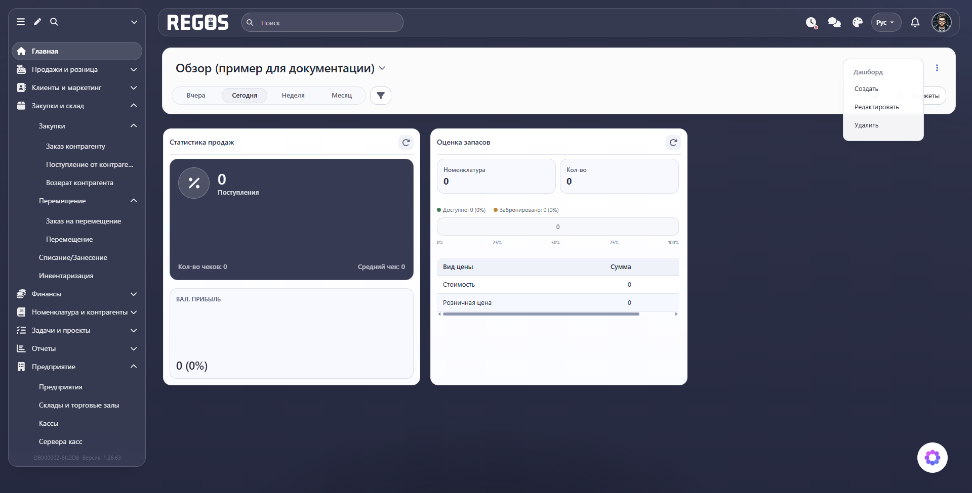Open the chat messages icon
The height and width of the screenshot is (493, 972).
(x=834, y=22)
